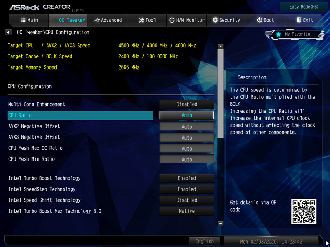Click the 2666 MHz memory speed value
Image resolution: width=330 pixels, height=247 pixels.
pyautogui.click(x=129, y=68)
